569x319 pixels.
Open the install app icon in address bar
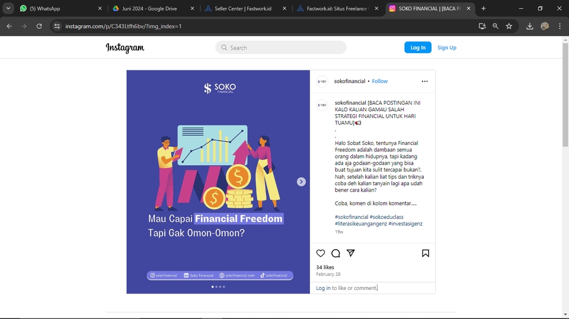click(x=482, y=26)
